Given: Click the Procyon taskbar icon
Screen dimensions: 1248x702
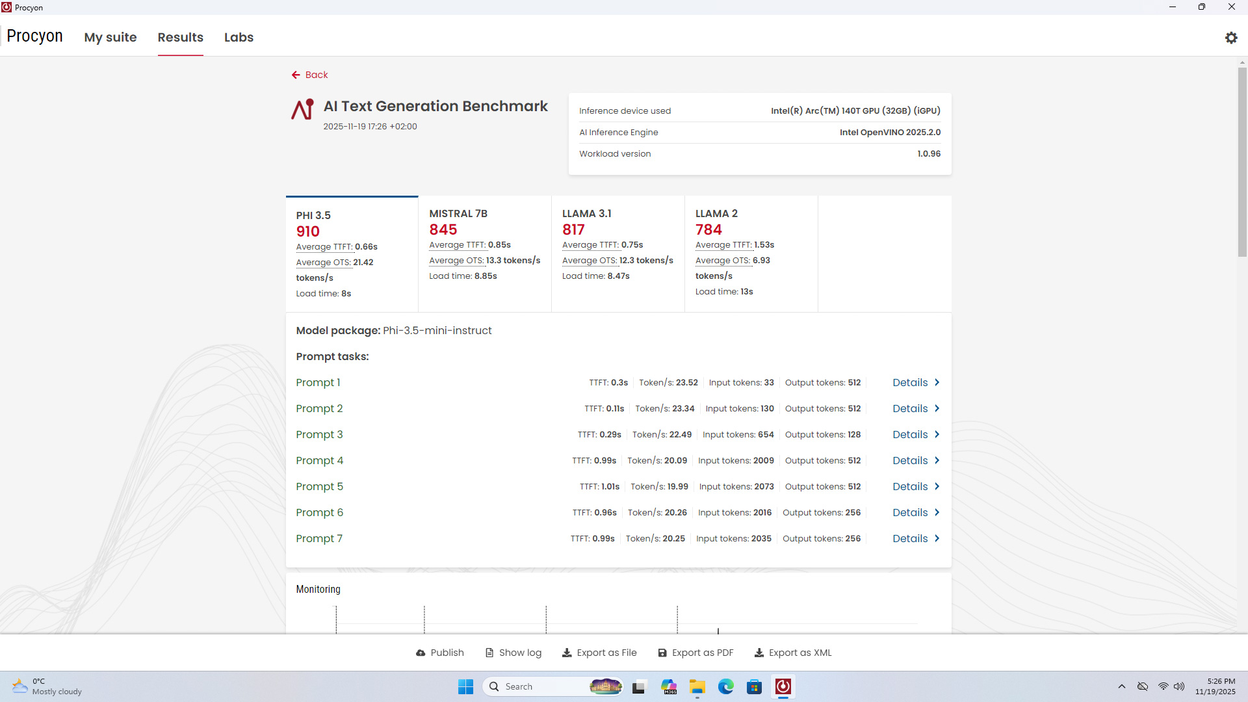Looking at the screenshot, I should point(783,686).
